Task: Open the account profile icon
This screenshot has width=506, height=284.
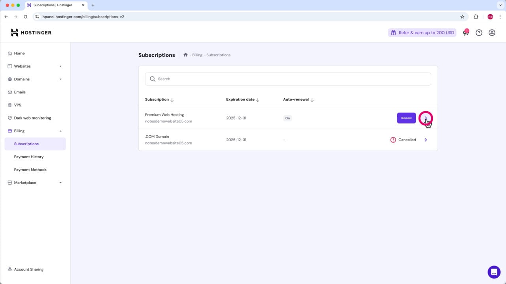Action: (492, 33)
